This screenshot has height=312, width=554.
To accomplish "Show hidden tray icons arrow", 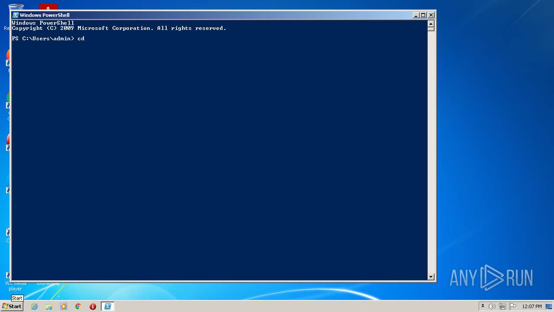I will point(483,306).
